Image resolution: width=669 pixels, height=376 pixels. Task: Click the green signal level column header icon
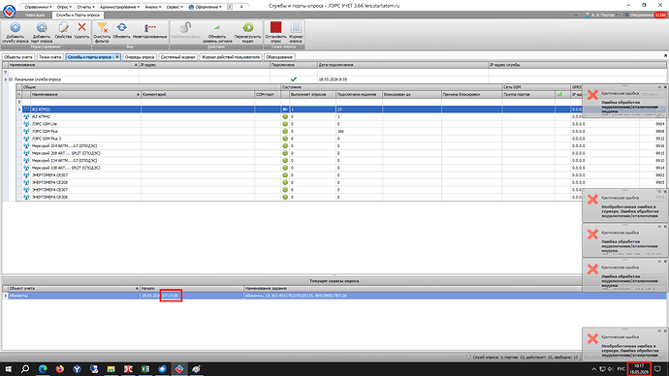[559, 94]
